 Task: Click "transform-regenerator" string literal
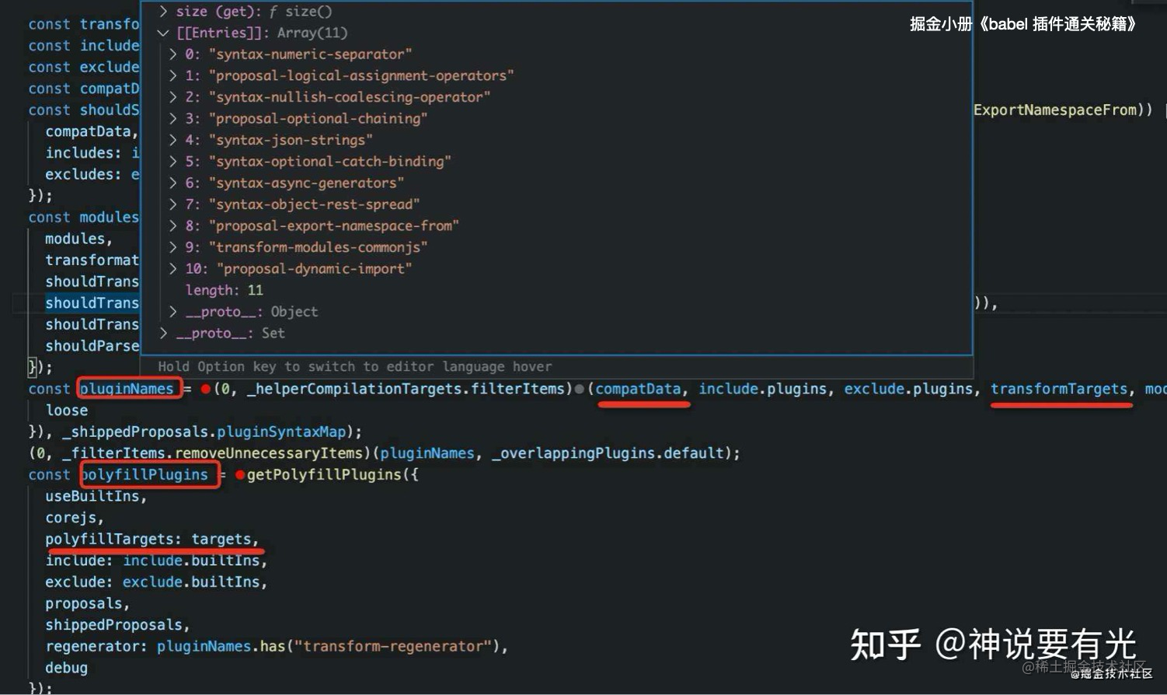[x=392, y=646]
